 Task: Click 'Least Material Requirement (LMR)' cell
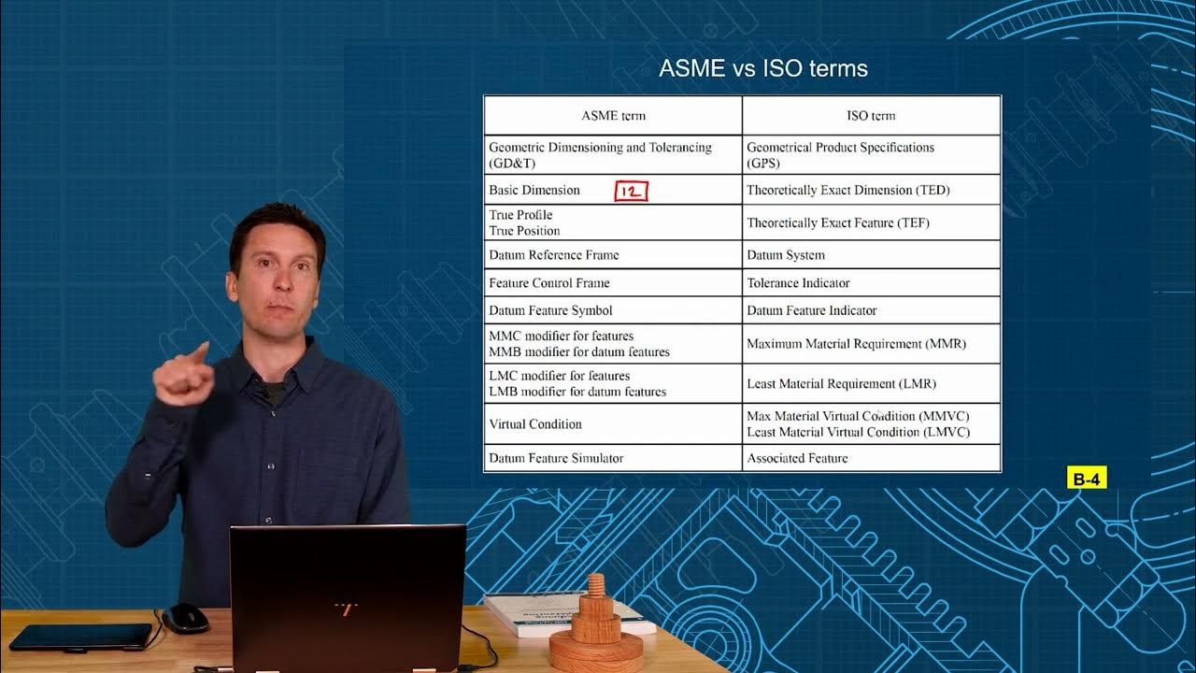click(871, 383)
